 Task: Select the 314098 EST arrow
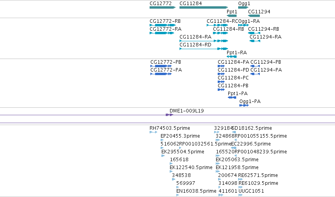(x=219, y=187)
